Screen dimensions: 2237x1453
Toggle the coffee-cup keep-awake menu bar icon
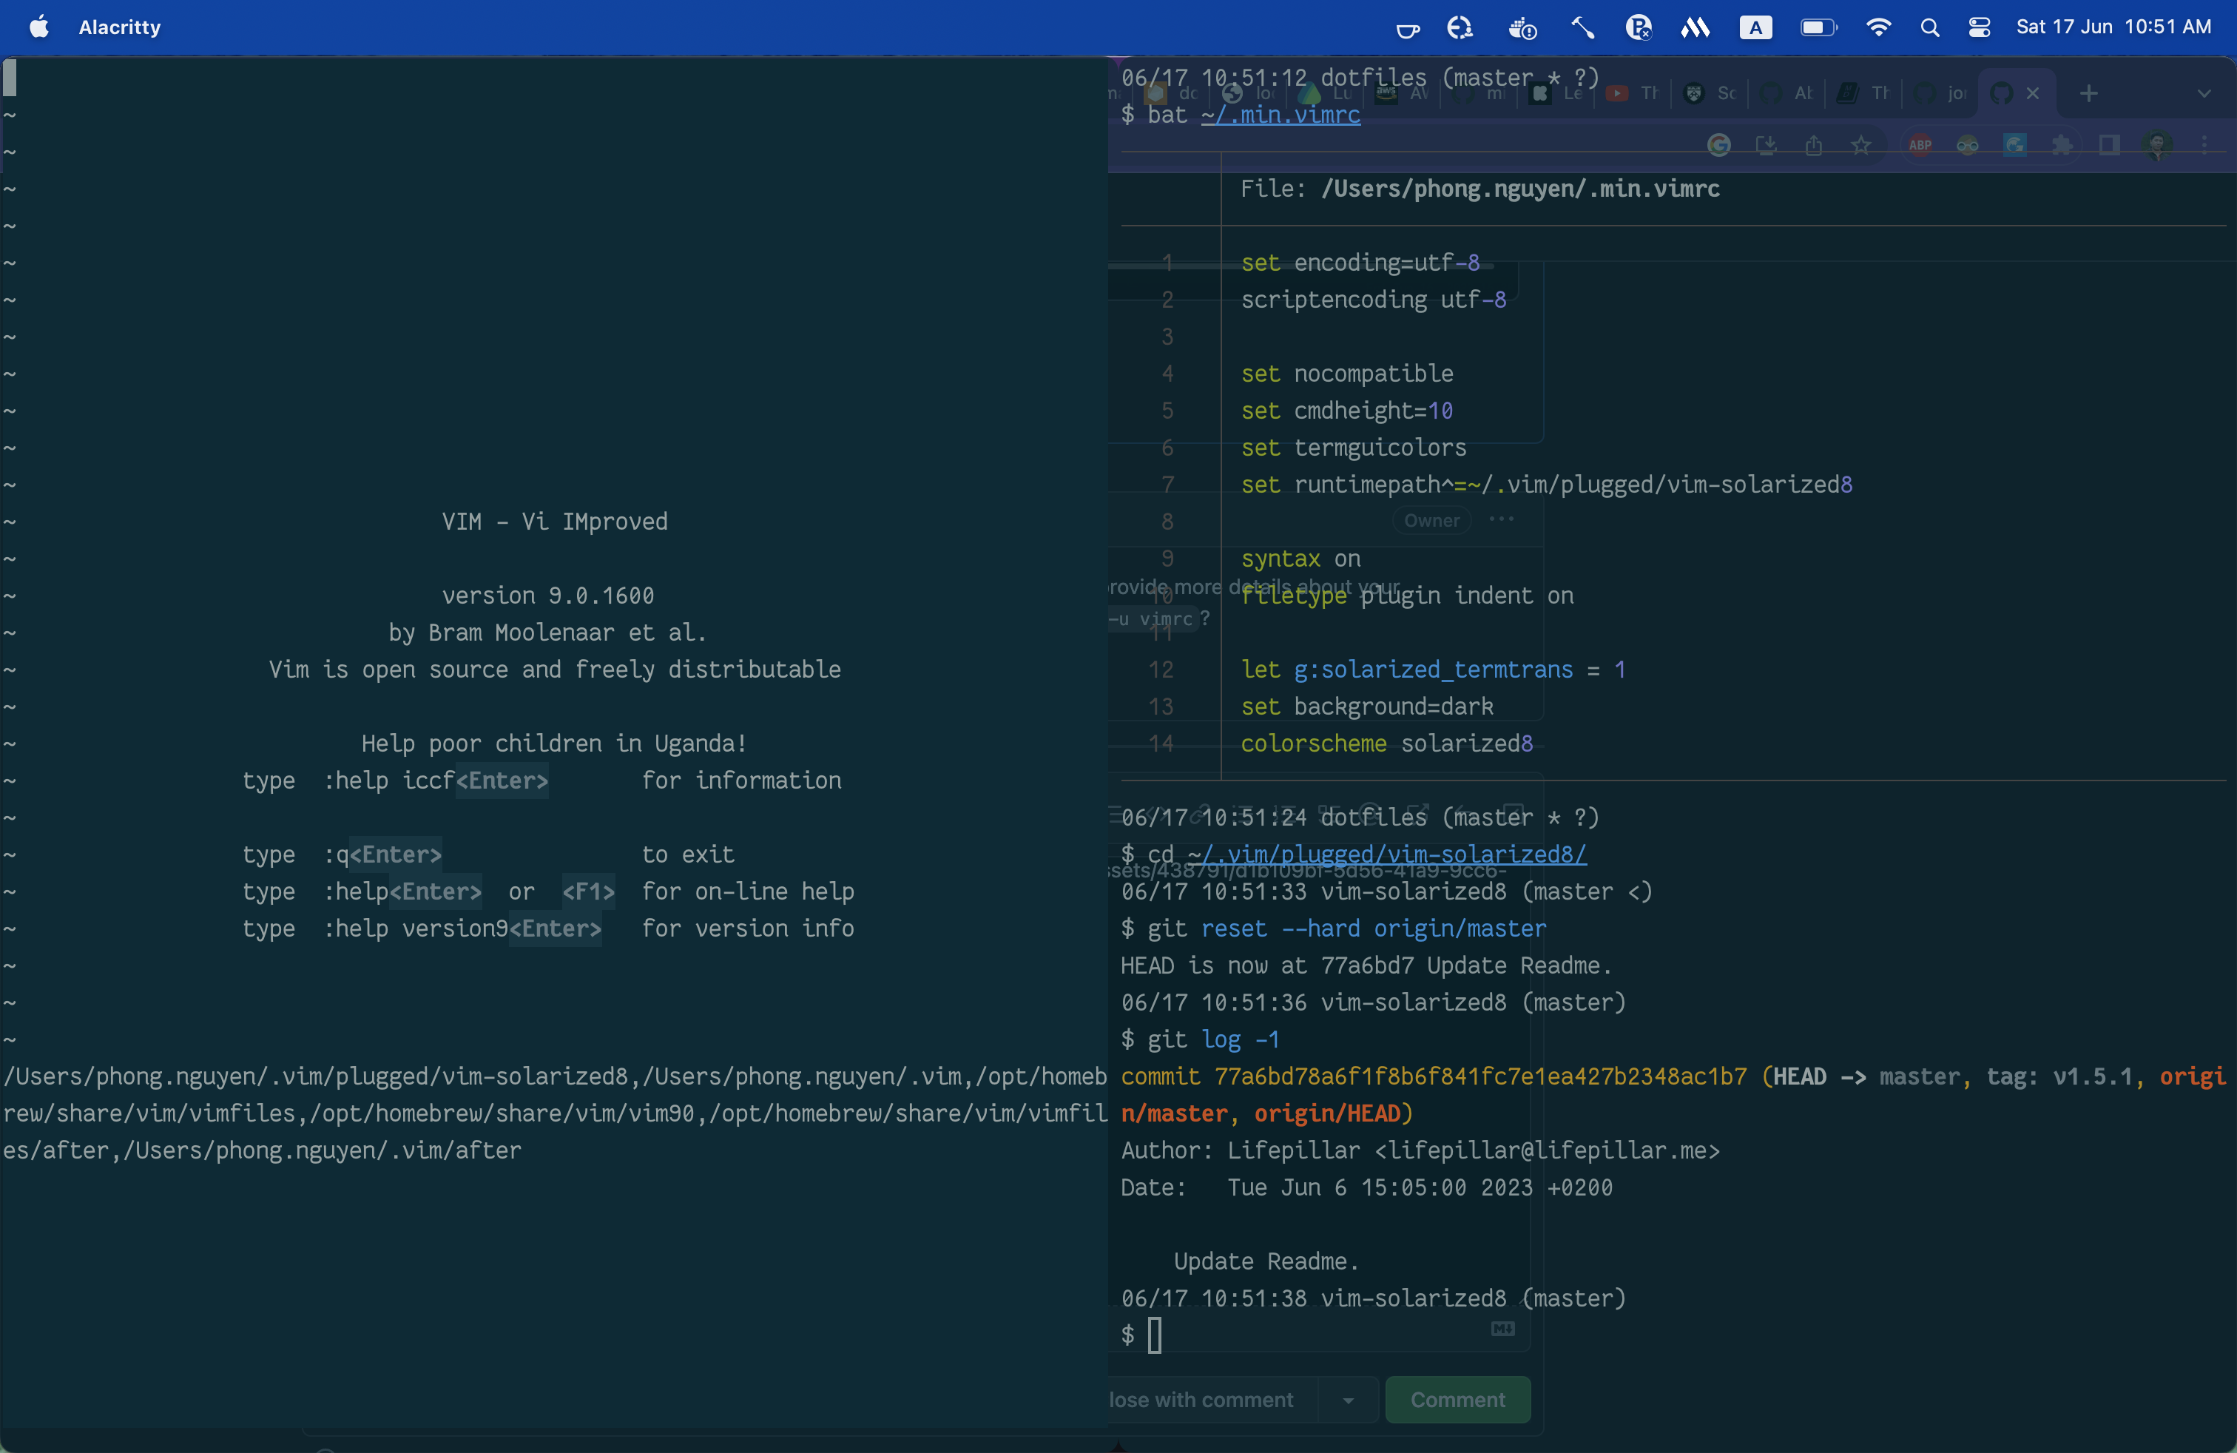coord(1407,27)
